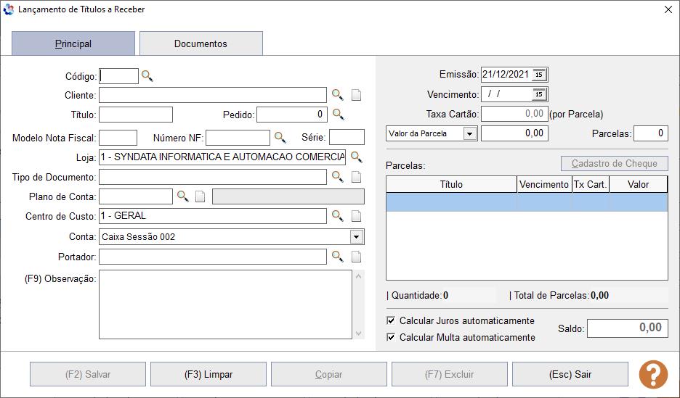
Task: Search Centro de Custo with magnifier
Action: coord(337,215)
